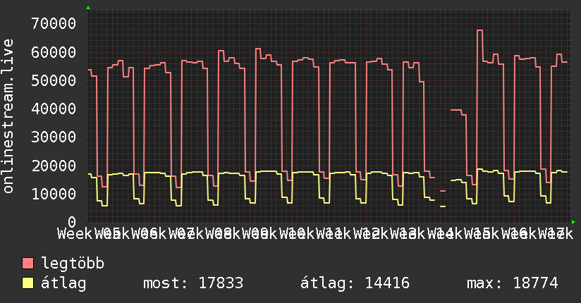Image resolution: width=581 pixels, height=303 pixels.
Task: Click the green arrow at right end of x-axis
Action: coord(573,222)
